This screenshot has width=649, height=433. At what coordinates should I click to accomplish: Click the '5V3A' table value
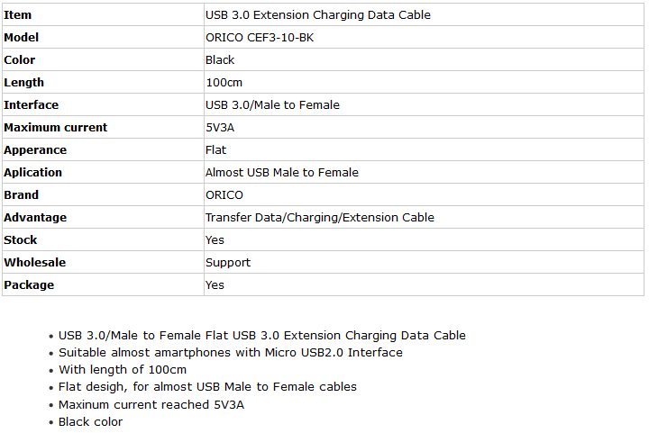coord(220,128)
